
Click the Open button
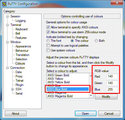point(86,114)
